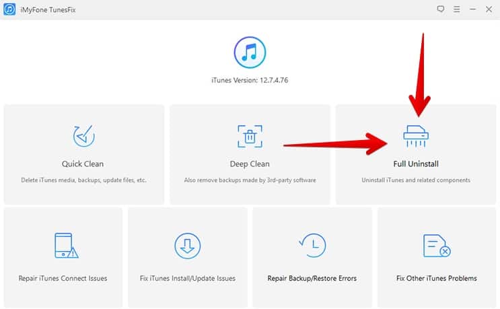This screenshot has height=309, width=500.
Task: Select the Full Uninstall label
Action: [x=416, y=164]
